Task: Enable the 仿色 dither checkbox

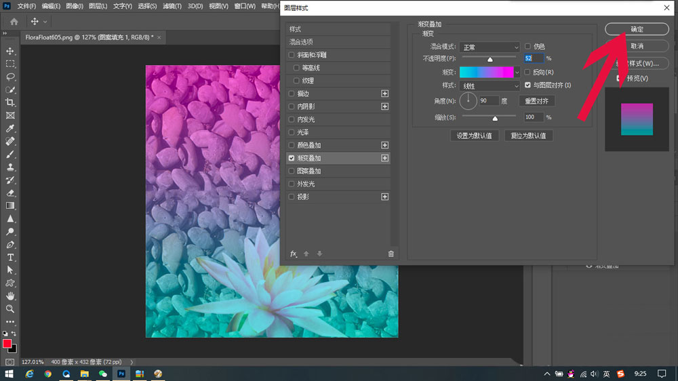Action: click(527, 46)
